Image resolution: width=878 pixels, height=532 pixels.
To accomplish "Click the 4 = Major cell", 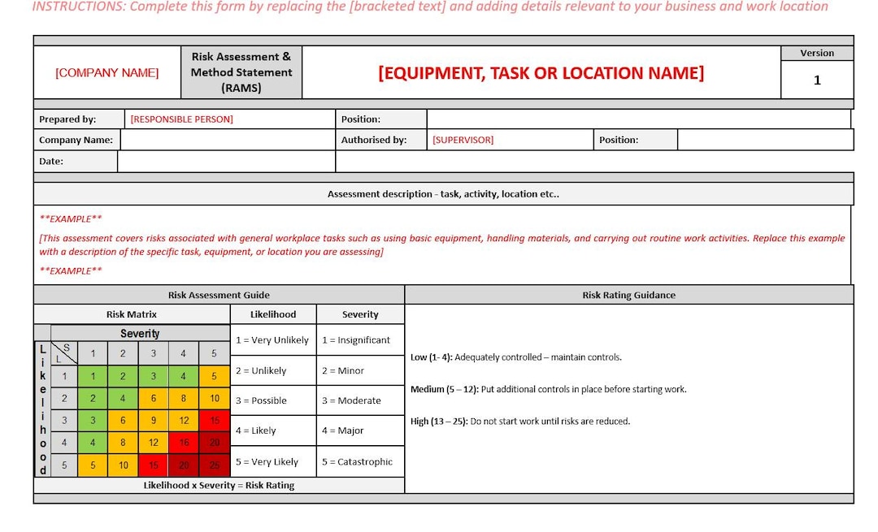I will pyautogui.click(x=360, y=430).
